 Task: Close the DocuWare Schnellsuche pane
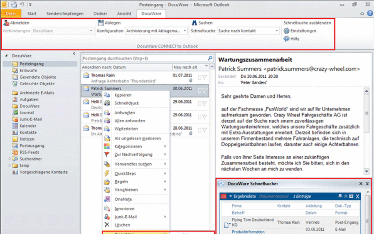click(361, 183)
